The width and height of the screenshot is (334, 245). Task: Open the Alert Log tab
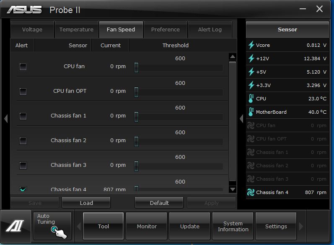pos(210,30)
